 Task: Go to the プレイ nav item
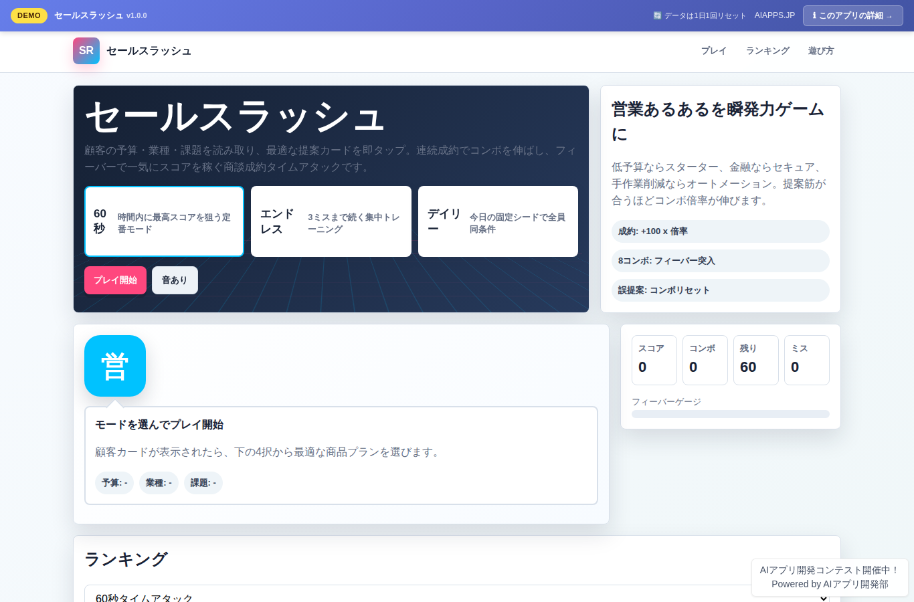(x=713, y=51)
